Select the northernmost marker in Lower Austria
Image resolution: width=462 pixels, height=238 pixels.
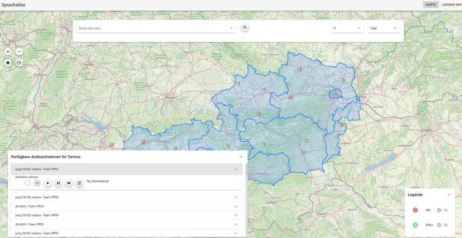point(300,69)
